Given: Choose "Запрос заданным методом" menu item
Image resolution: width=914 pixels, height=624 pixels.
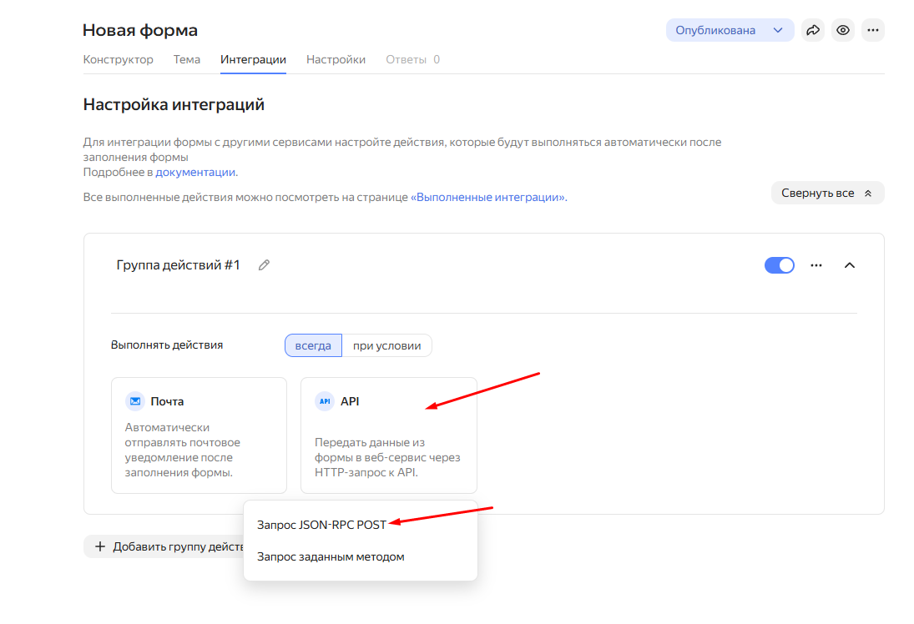Looking at the screenshot, I should (331, 556).
